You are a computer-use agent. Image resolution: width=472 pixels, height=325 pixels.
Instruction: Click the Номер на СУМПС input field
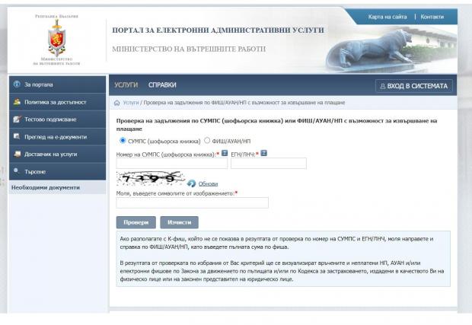tap(171, 164)
